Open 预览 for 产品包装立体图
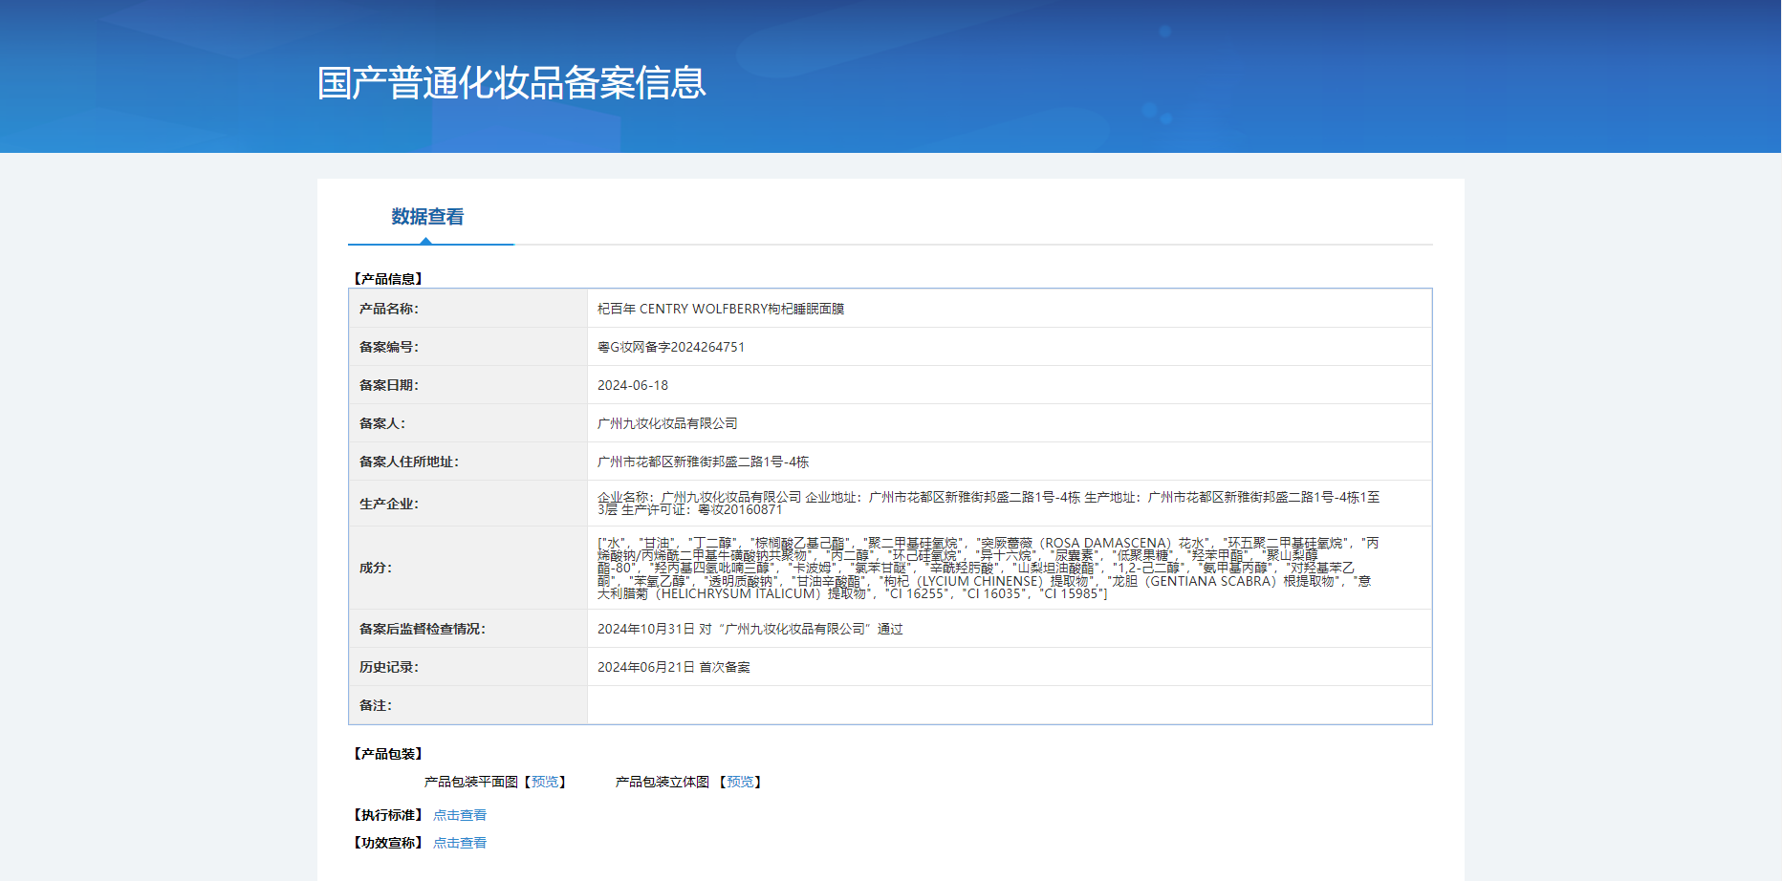 [740, 782]
